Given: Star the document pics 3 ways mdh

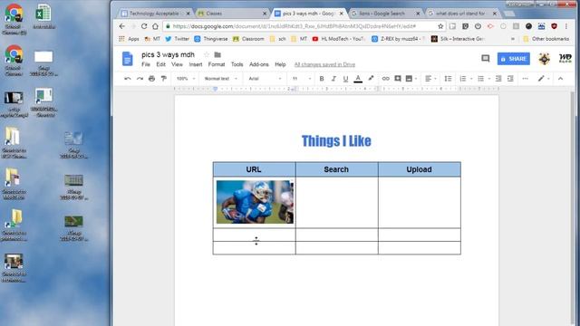Looking at the screenshot, I should click(207, 54).
